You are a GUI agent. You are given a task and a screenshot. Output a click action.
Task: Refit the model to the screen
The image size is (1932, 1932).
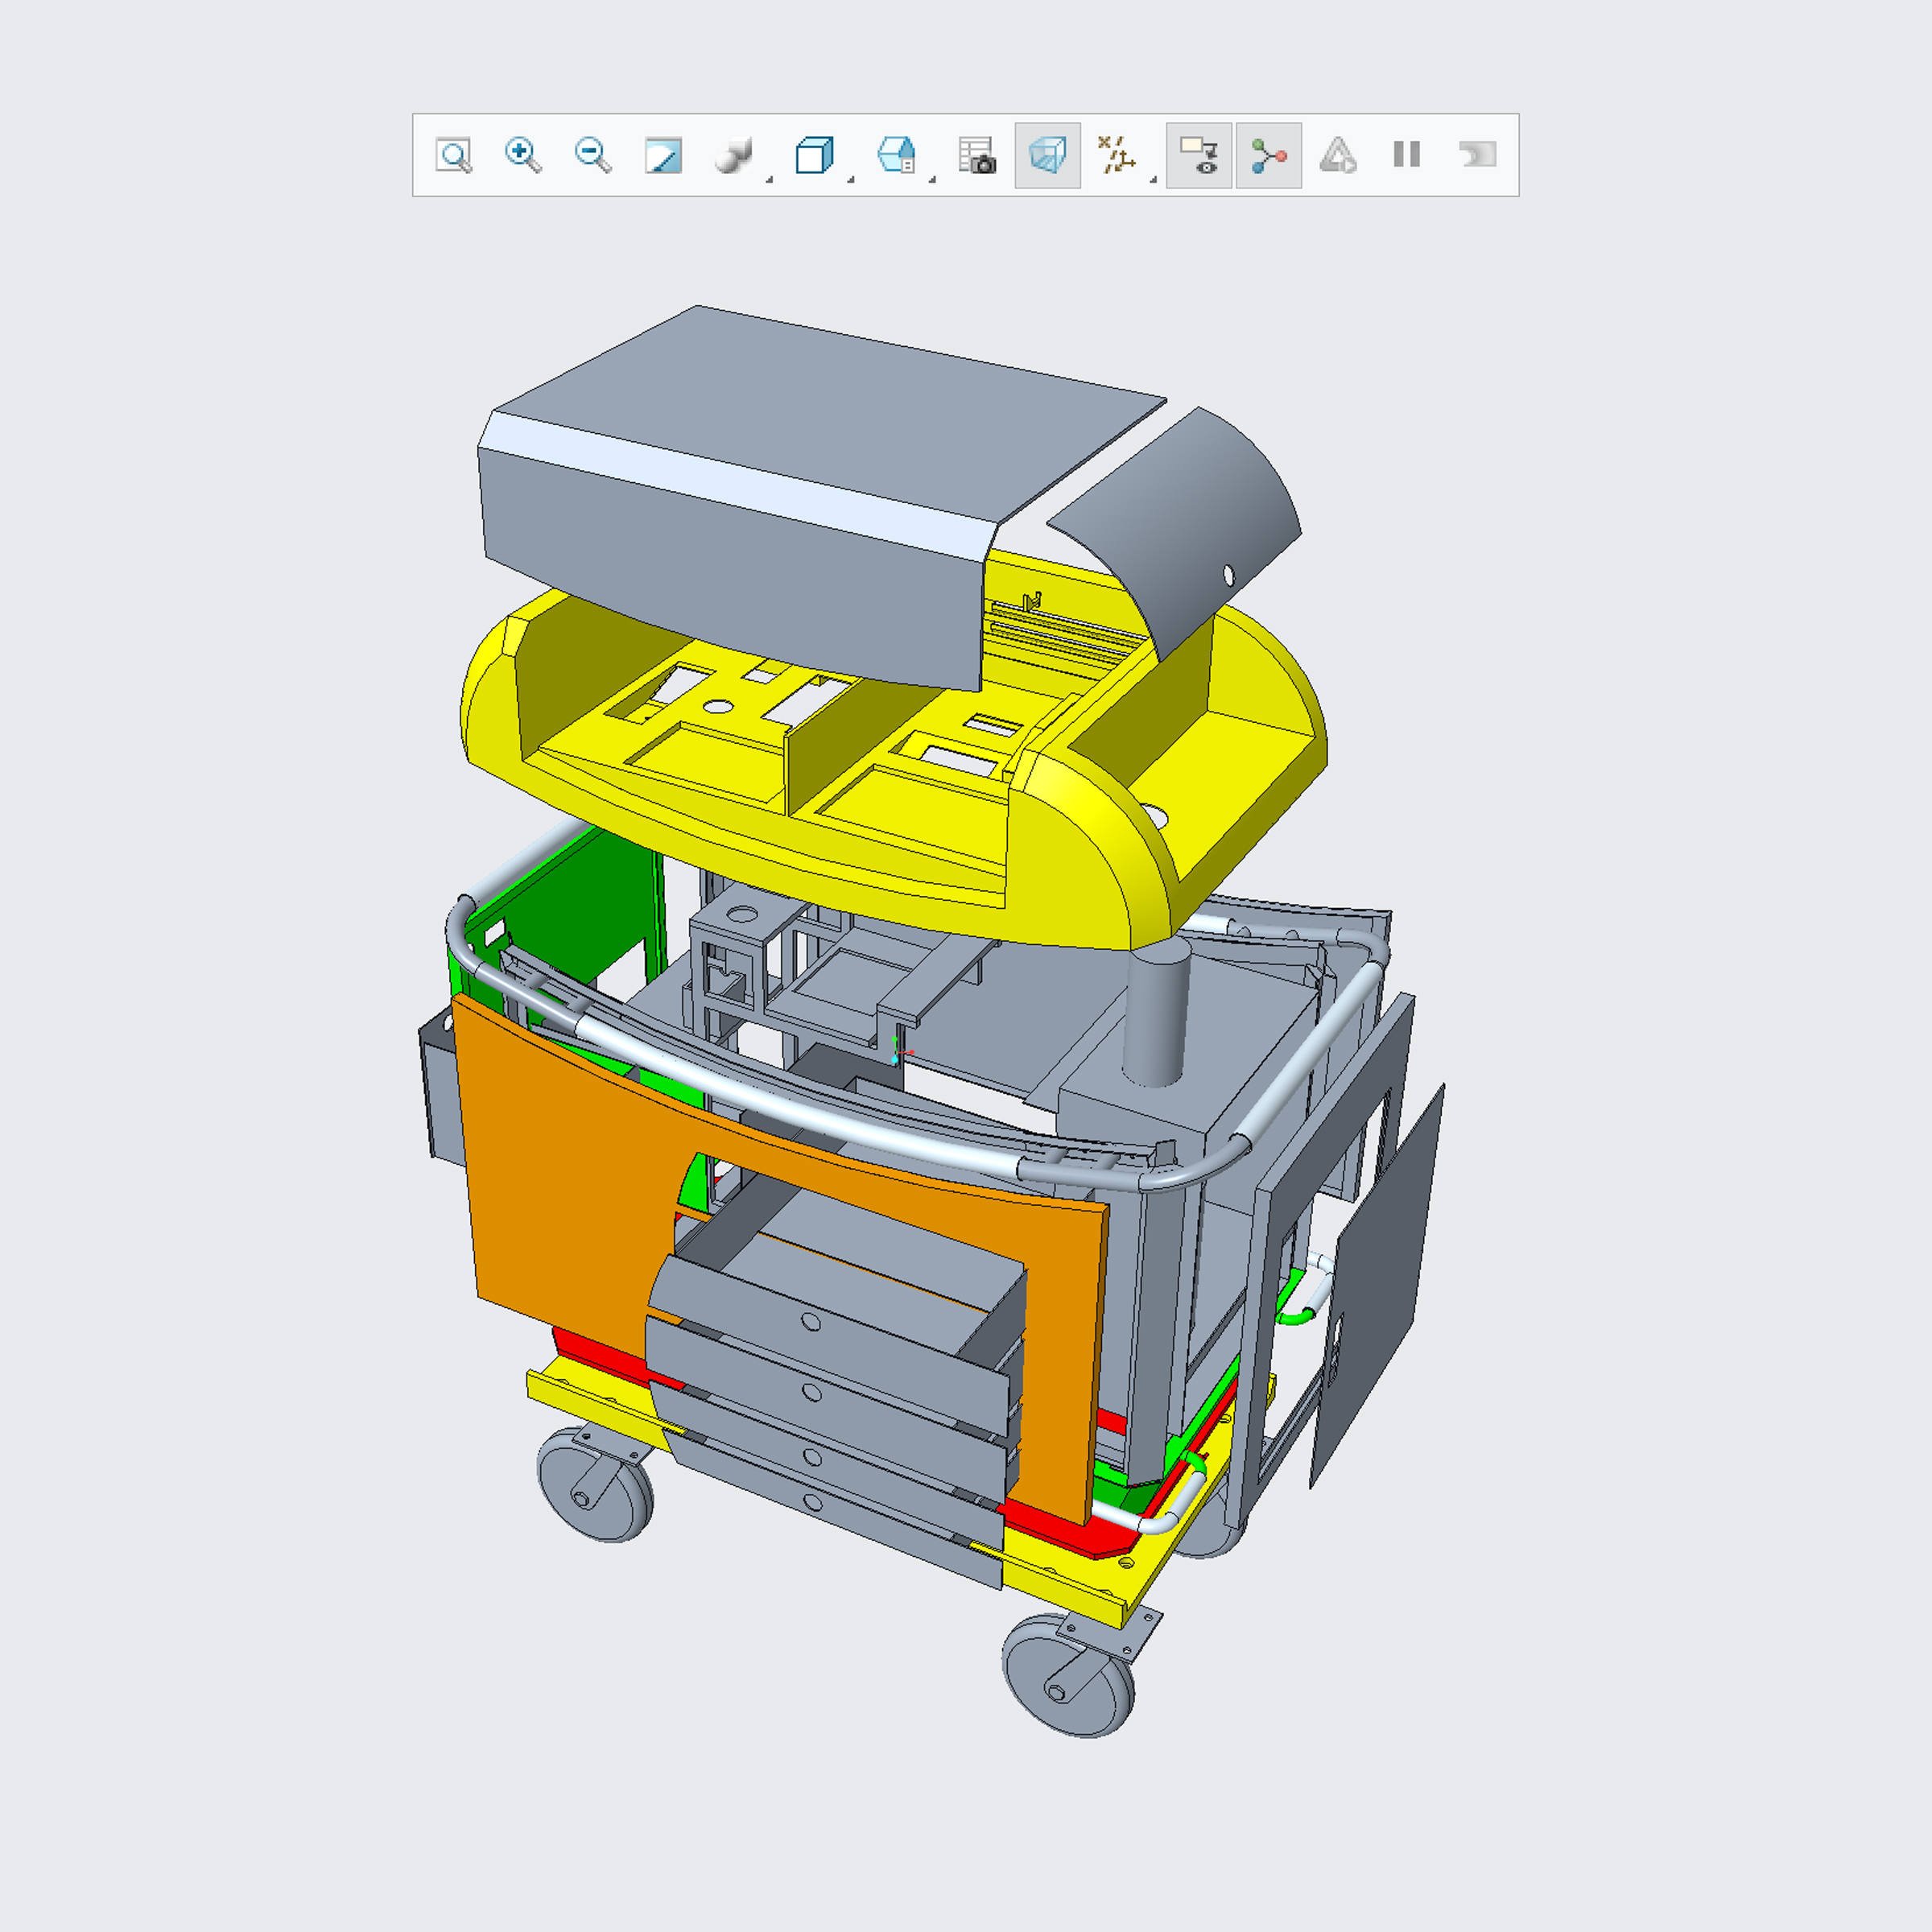coord(454,156)
